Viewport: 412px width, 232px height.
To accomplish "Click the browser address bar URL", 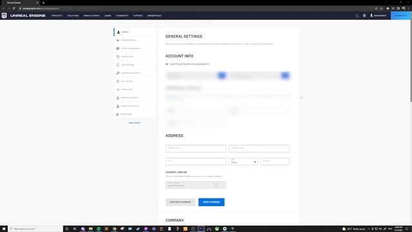I will tap(41, 8).
